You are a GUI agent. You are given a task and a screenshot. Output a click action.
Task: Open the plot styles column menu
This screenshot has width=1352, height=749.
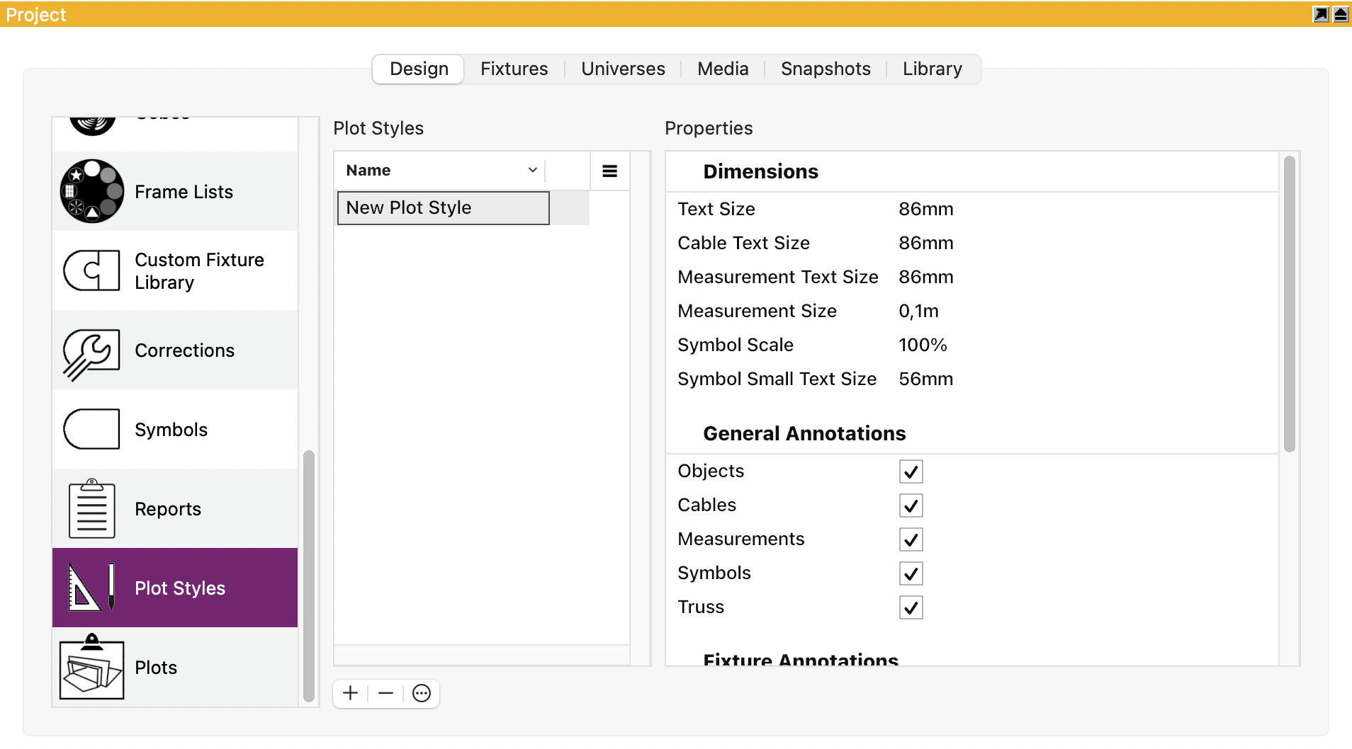click(x=609, y=171)
